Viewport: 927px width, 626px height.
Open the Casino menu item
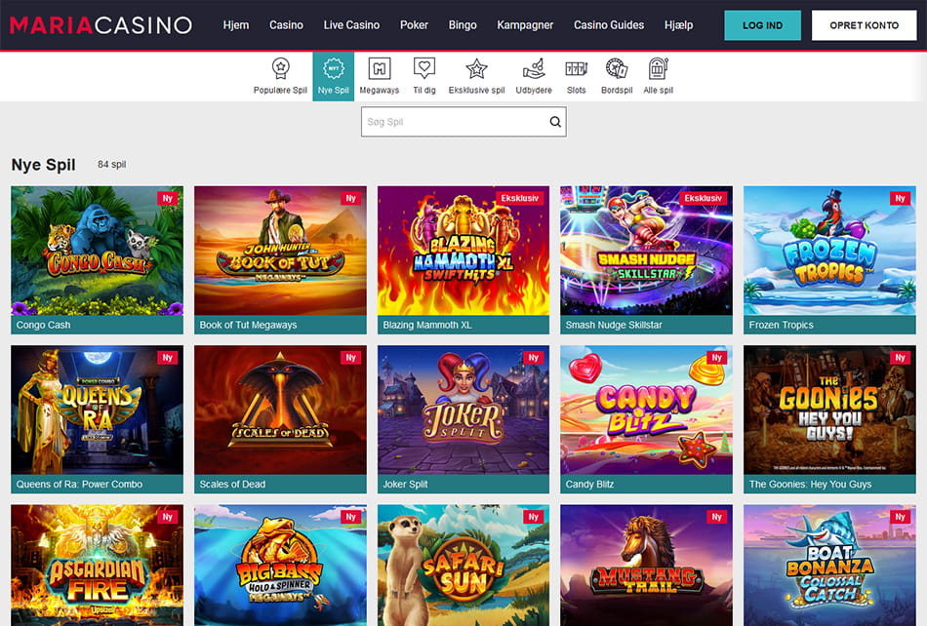[286, 24]
